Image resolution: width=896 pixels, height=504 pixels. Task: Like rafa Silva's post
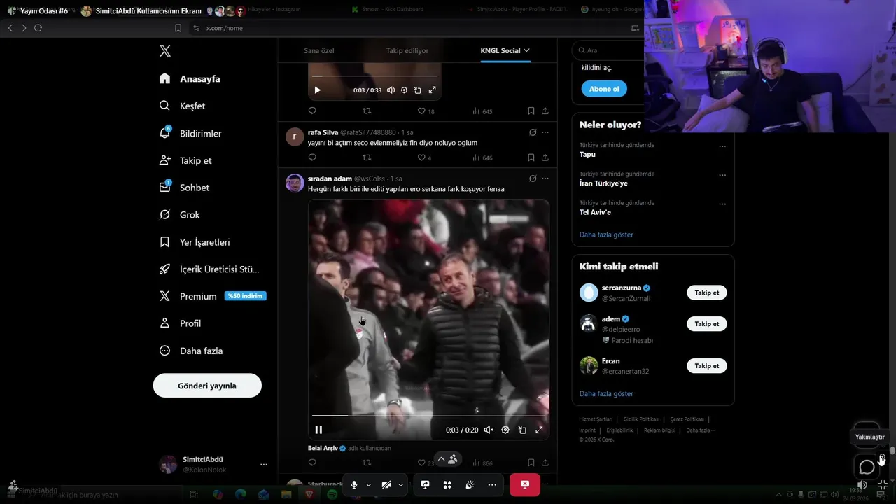pyautogui.click(x=421, y=157)
